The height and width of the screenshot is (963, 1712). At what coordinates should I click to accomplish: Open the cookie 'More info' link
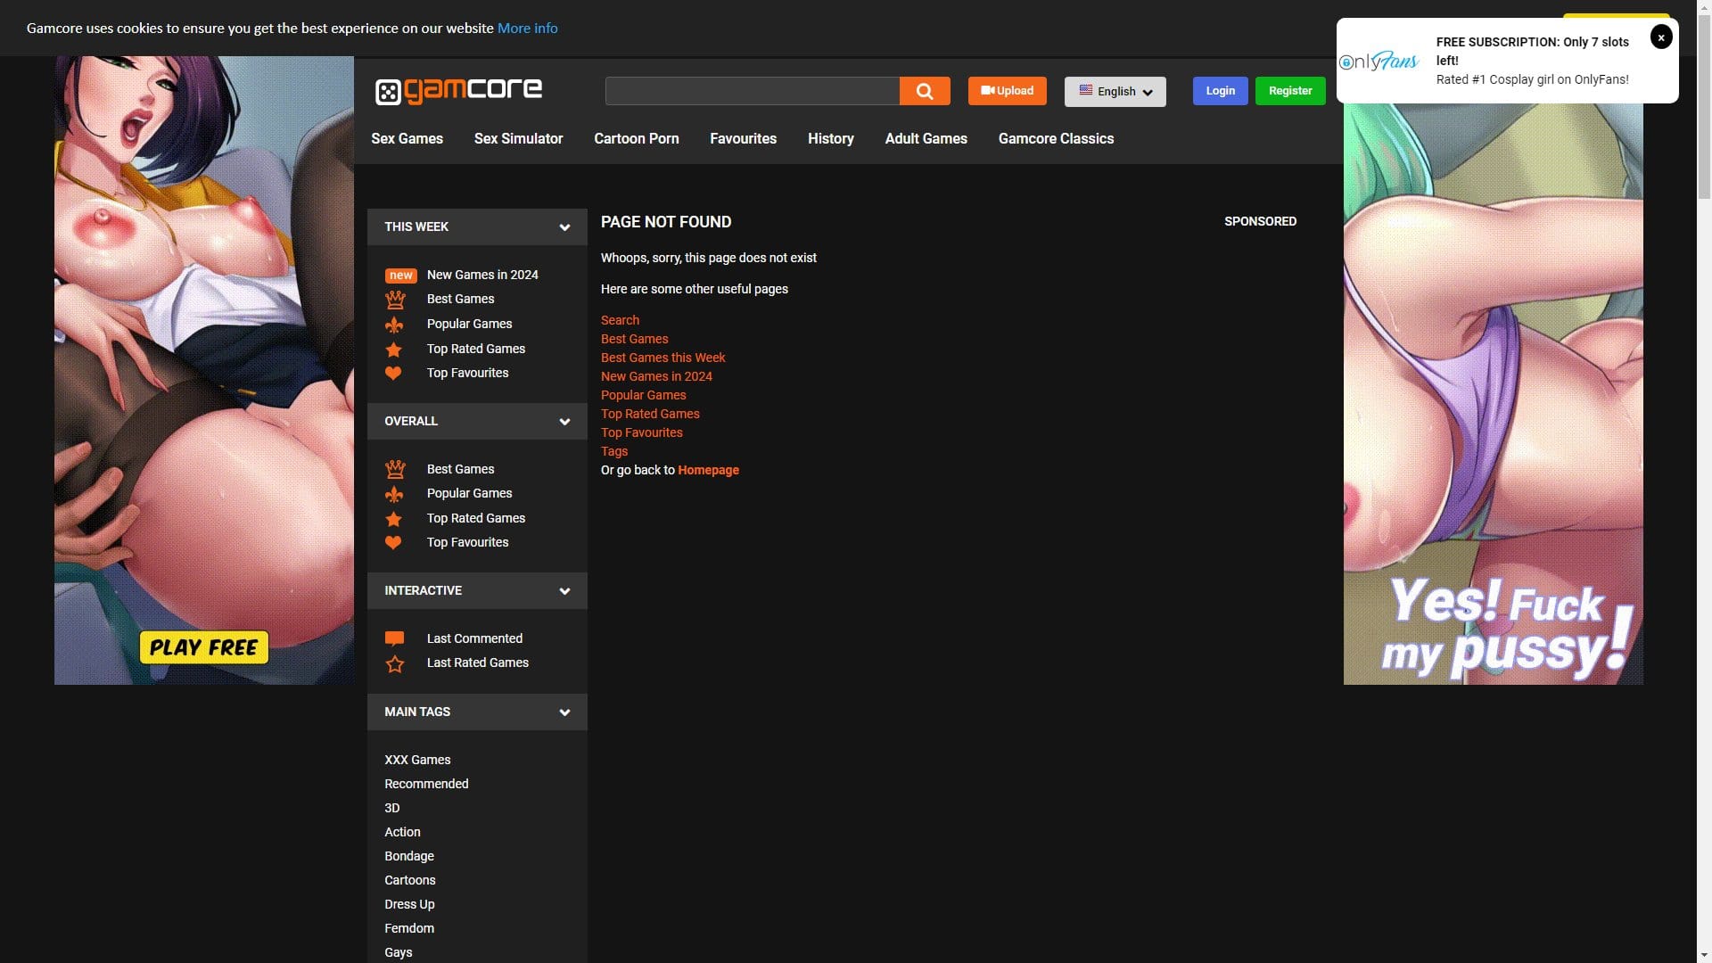(x=527, y=29)
